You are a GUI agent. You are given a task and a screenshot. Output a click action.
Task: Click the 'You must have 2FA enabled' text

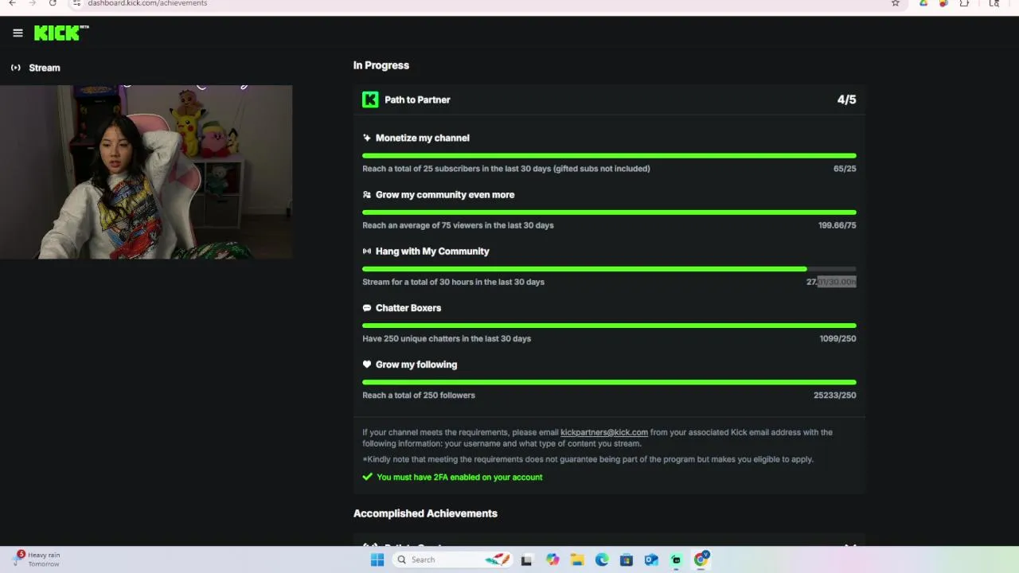coord(459,477)
